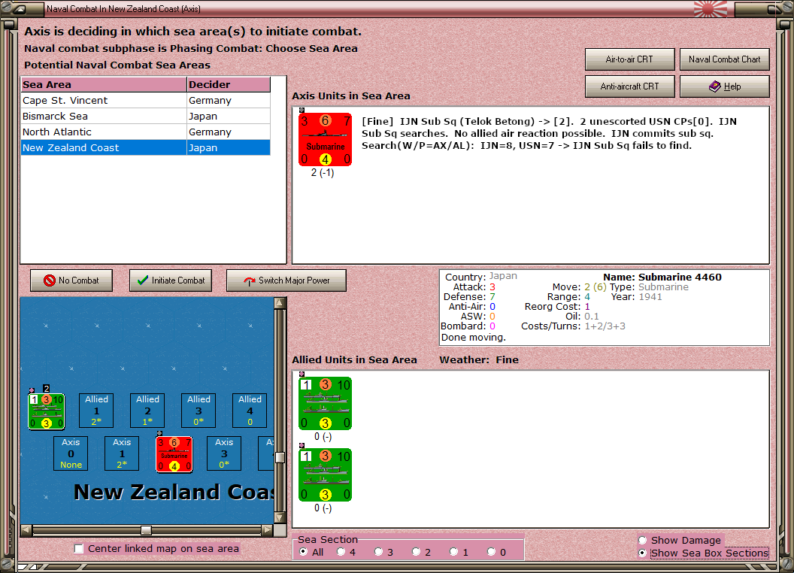Click the Initiate Combat button

(171, 280)
